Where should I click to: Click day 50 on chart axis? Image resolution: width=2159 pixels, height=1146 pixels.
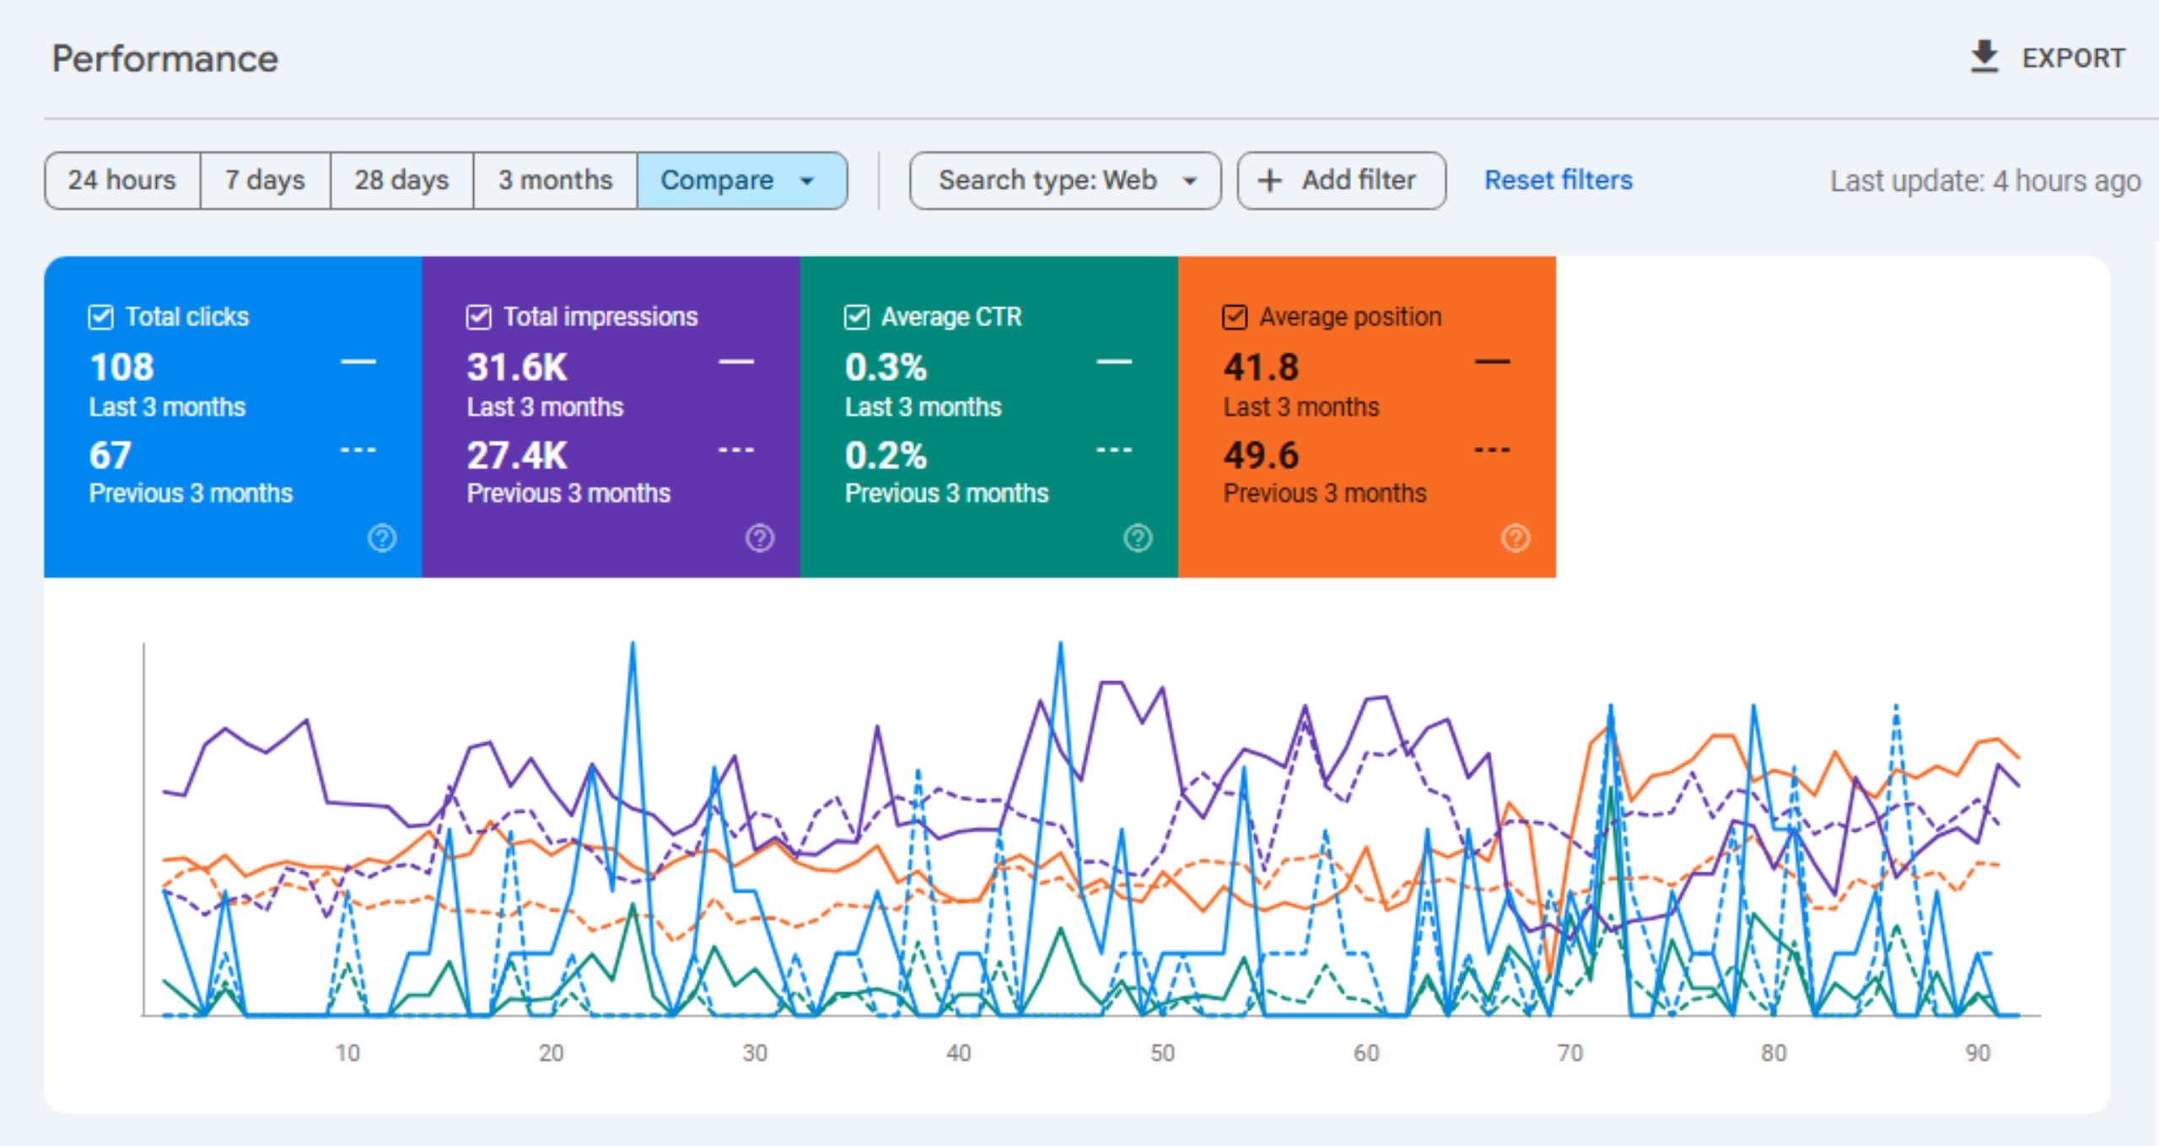1162,1052
